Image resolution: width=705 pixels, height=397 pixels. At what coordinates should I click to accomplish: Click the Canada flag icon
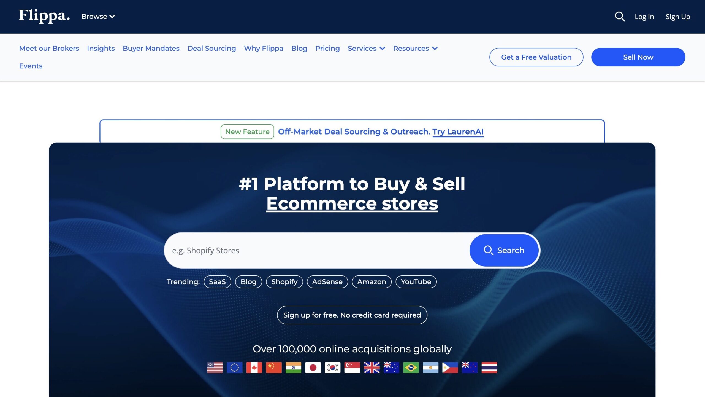coord(254,368)
